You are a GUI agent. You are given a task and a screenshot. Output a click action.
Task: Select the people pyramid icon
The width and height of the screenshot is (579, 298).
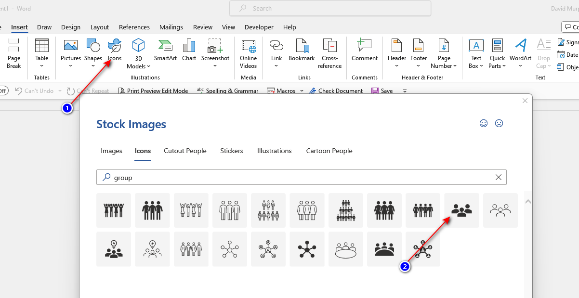pos(346,210)
